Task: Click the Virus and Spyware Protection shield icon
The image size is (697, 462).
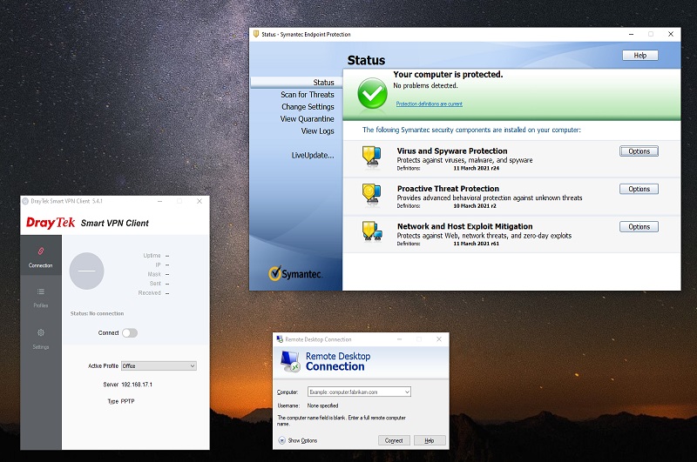Action: [372, 157]
